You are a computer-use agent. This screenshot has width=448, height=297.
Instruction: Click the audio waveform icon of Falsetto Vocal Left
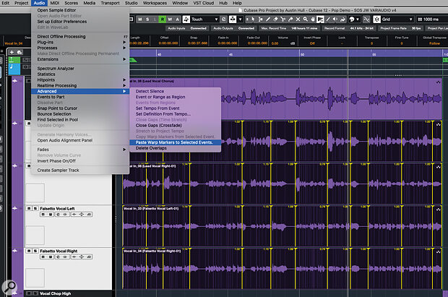[14, 208]
